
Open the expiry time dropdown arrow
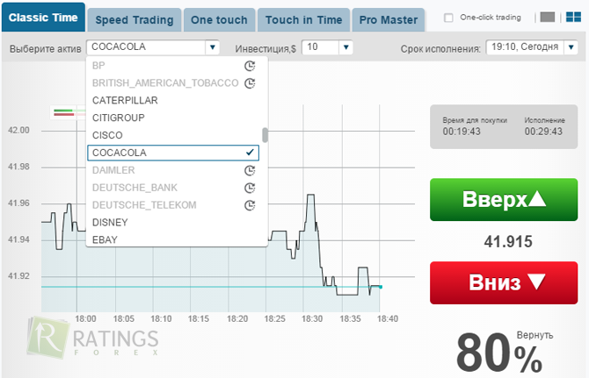pyautogui.click(x=571, y=47)
